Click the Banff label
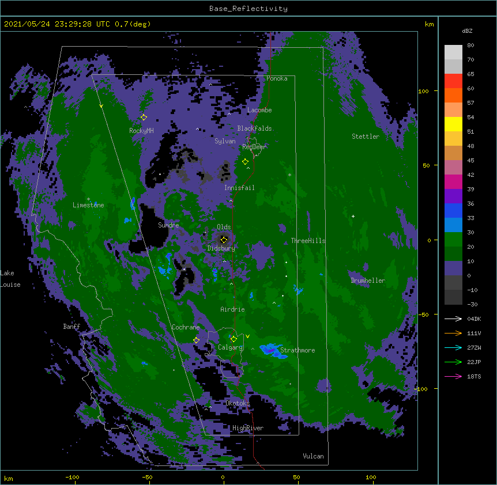 pyautogui.click(x=71, y=327)
